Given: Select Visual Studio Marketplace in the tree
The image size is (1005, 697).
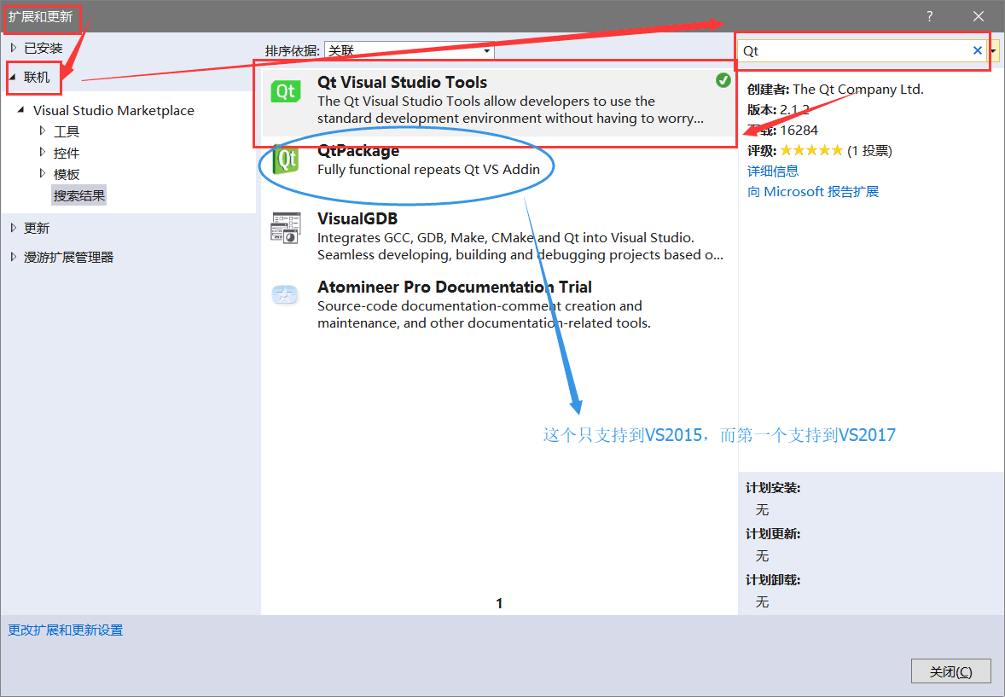Looking at the screenshot, I should 113,110.
